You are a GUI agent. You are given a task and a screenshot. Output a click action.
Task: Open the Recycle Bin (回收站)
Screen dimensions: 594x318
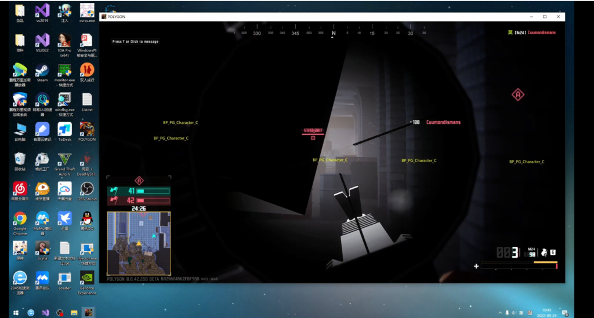click(20, 162)
